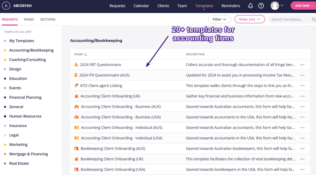Click the Bookkeeping Client Onboarding (UK) row icon
Image resolution: width=316 pixels, height=175 pixels.
tap(76, 159)
